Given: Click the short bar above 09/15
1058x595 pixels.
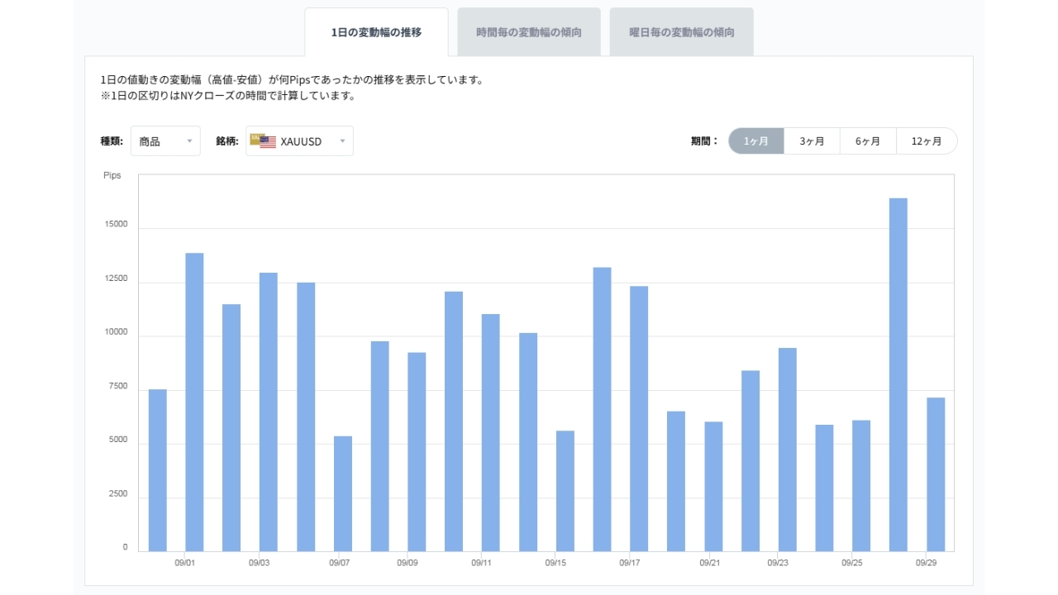Looking at the screenshot, I should (565, 491).
